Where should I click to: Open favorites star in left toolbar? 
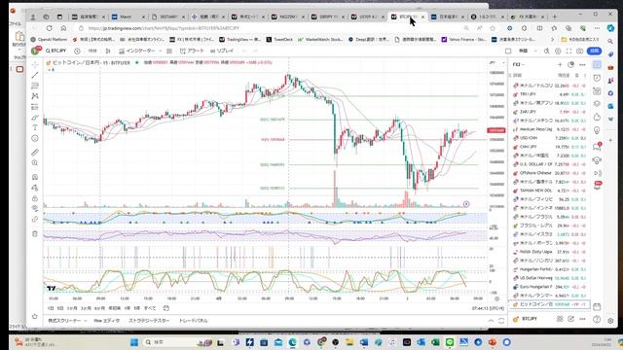coord(35,316)
